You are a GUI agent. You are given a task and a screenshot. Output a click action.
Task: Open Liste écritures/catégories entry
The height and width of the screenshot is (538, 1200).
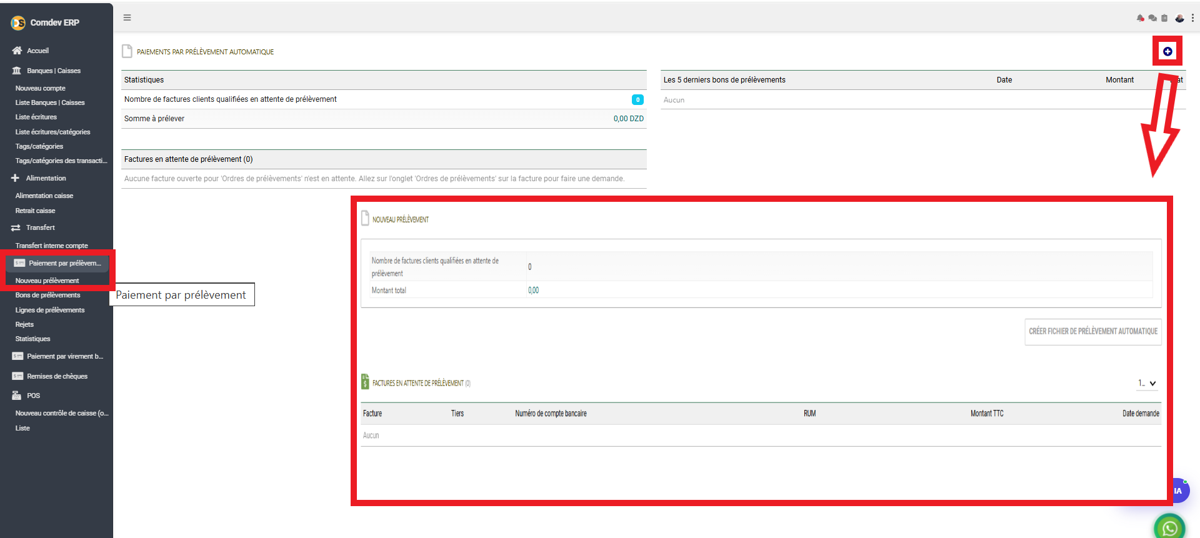(53, 132)
